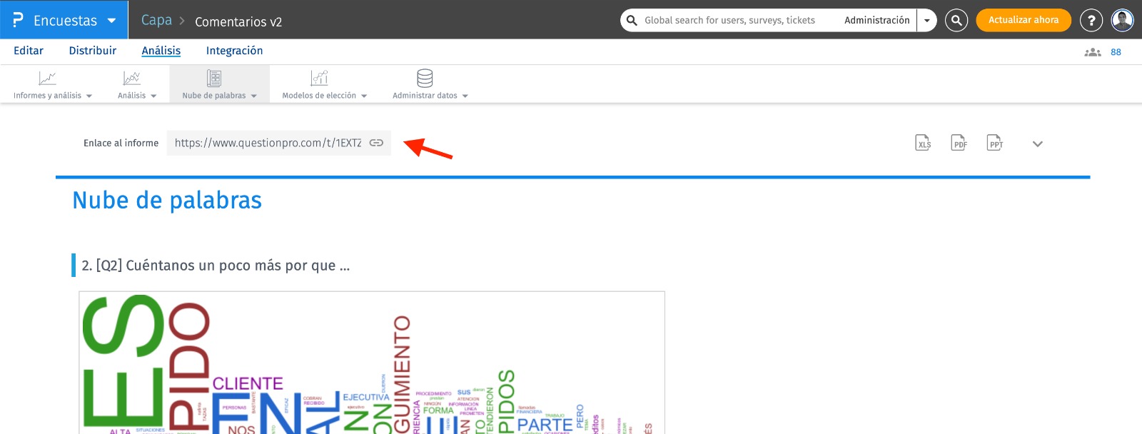Open the user profile avatar
The width and height of the screenshot is (1142, 434).
pyautogui.click(x=1122, y=21)
